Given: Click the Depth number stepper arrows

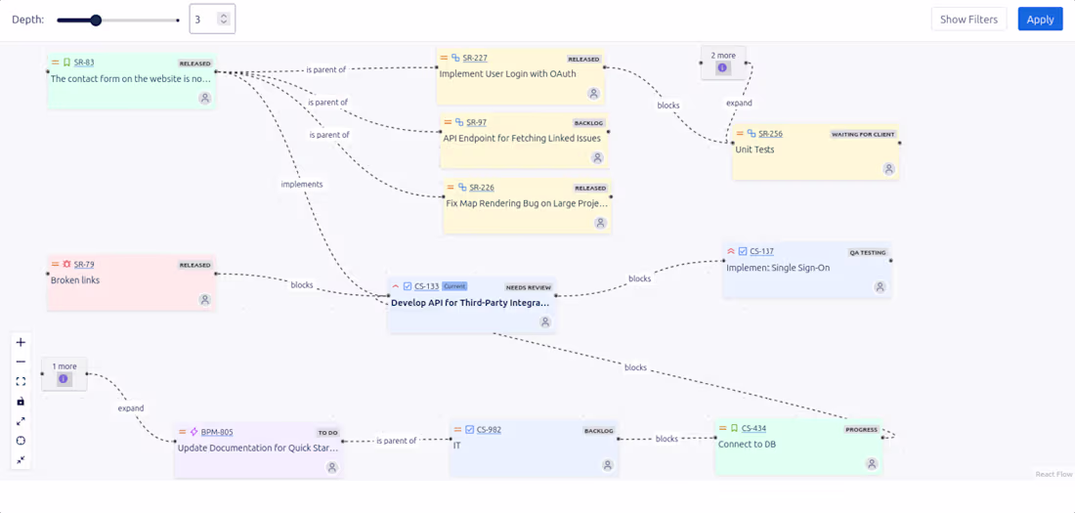Looking at the screenshot, I should [x=224, y=20].
